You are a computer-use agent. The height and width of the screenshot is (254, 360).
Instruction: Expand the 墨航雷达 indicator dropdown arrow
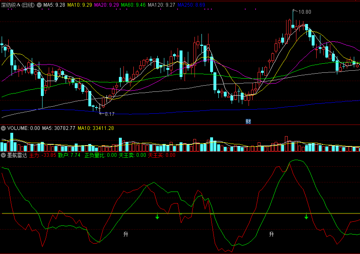(x=3, y=155)
